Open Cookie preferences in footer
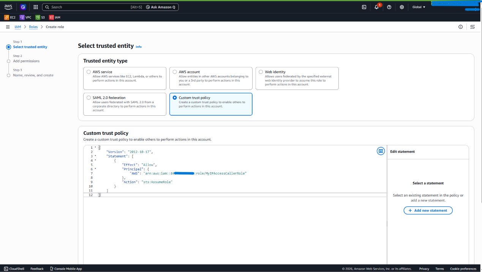Image resolution: width=482 pixels, height=272 pixels. click(x=463, y=269)
